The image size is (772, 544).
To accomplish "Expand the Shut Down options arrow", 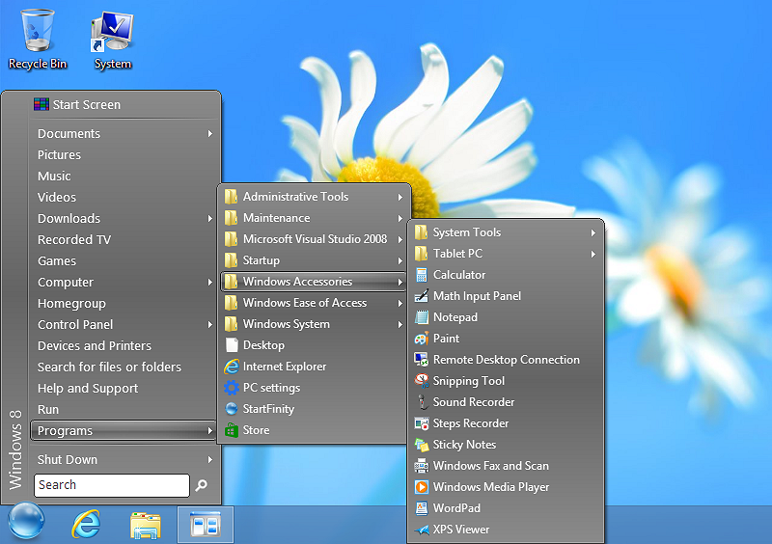I will (210, 459).
